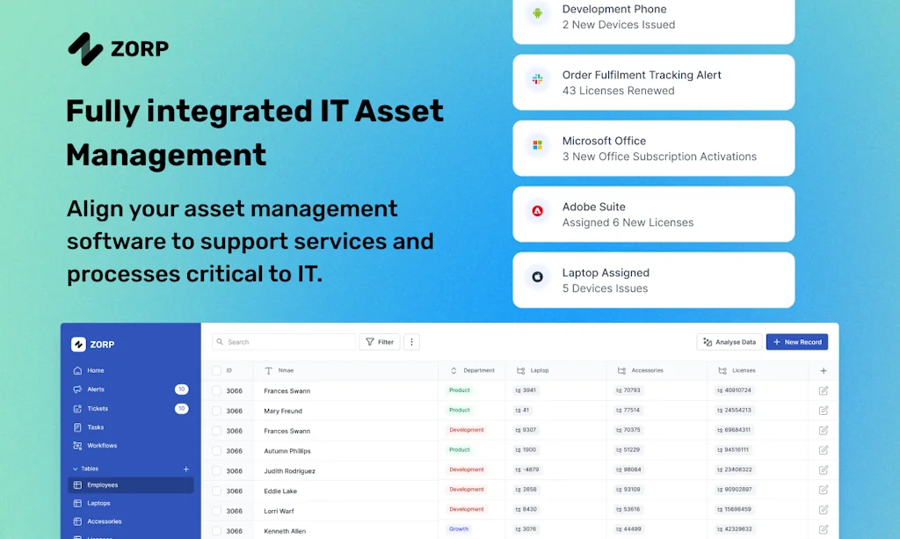Toggle the select-all checkbox in header
Viewport: 900px width, 539px height.
pos(216,371)
